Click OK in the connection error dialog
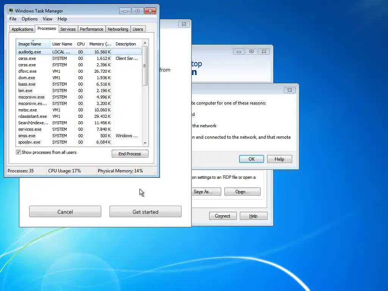This screenshot has width=388, height=291. click(252, 159)
